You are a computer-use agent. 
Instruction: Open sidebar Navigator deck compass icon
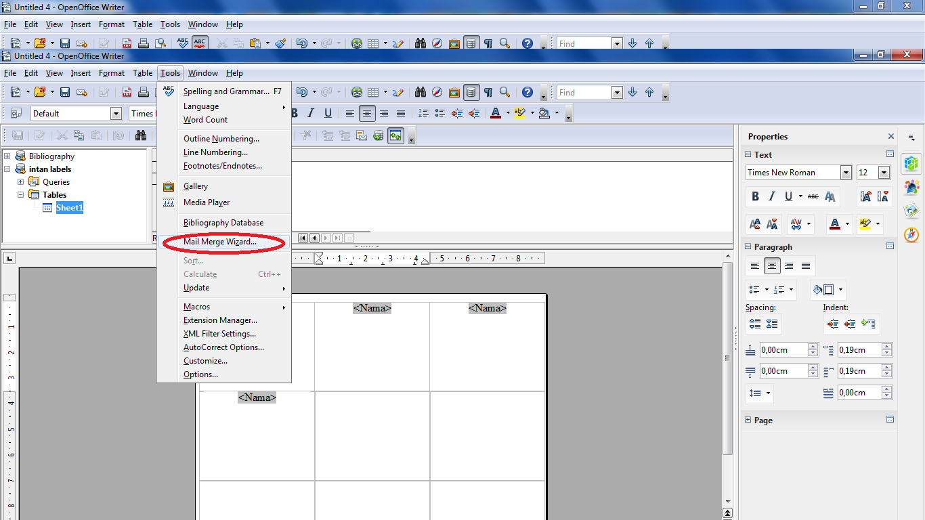(911, 234)
